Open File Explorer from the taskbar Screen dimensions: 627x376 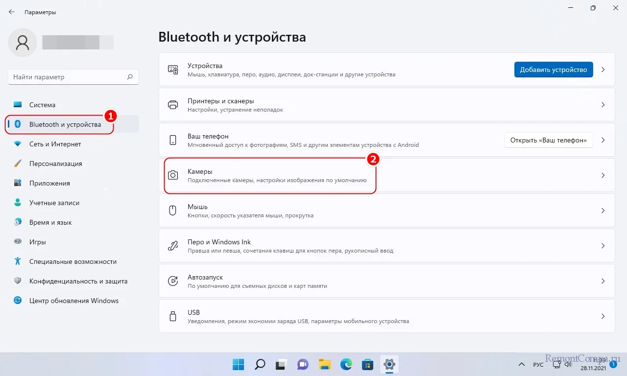[x=324, y=364]
